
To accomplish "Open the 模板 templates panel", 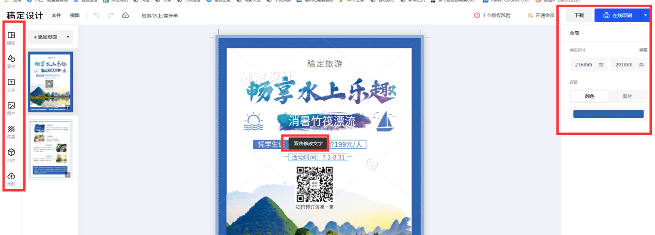I will (x=11, y=38).
